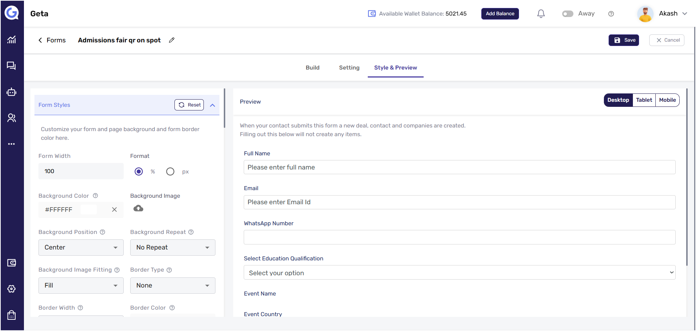
Task: Open the settings gear in sidebar
Action: point(12,289)
